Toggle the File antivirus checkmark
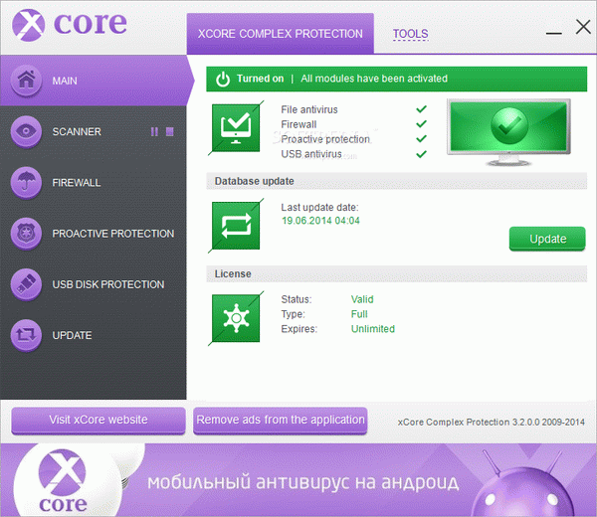The width and height of the screenshot is (597, 517). point(421,109)
